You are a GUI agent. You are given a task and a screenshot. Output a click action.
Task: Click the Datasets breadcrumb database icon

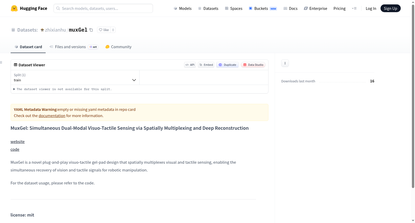click(13, 30)
